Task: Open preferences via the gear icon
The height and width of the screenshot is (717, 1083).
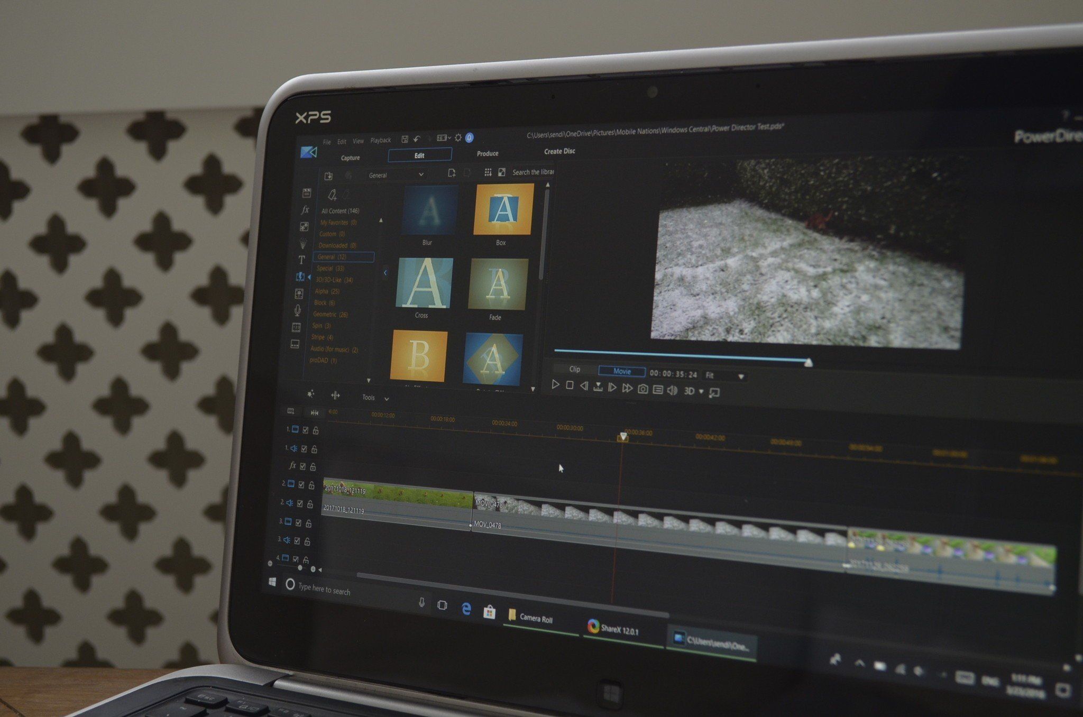Action: click(x=458, y=137)
